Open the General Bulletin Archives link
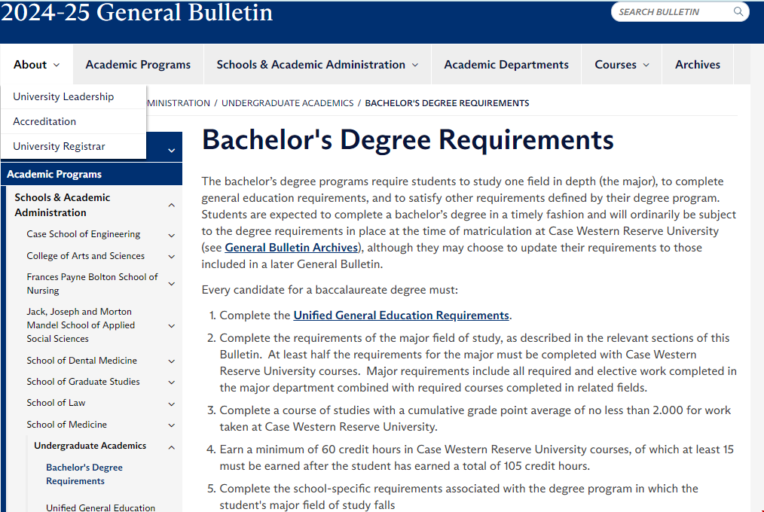Image resolution: width=764 pixels, height=512 pixels. (x=291, y=248)
